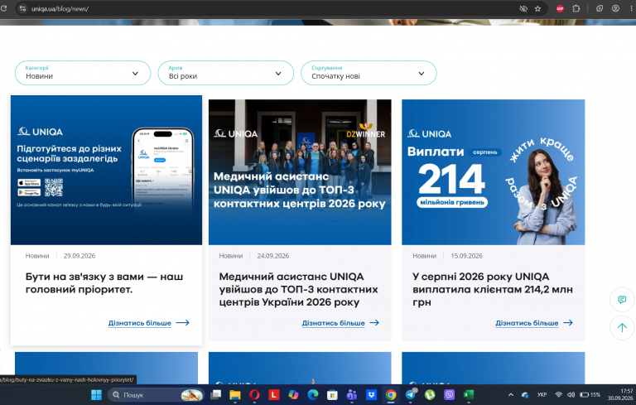
Task: Click the scroll-to-top arrow button
Action: 622,327
